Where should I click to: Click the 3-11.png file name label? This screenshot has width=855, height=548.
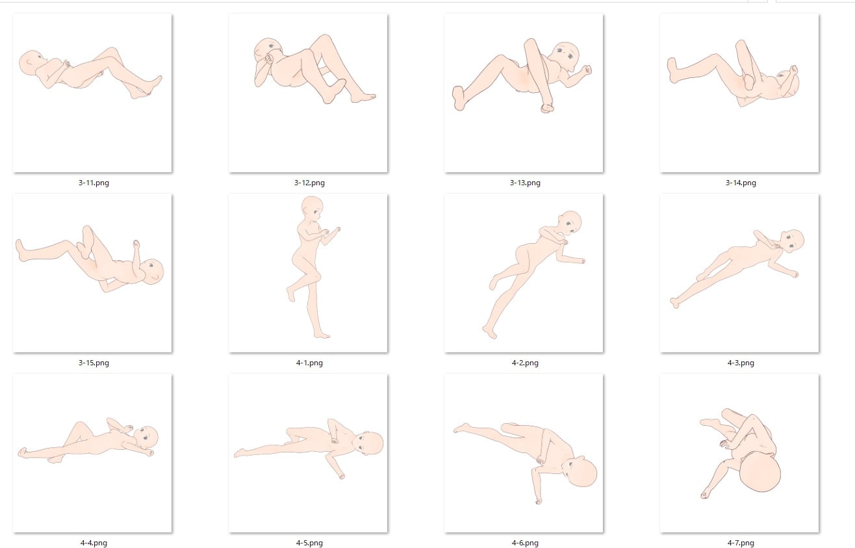click(x=94, y=183)
